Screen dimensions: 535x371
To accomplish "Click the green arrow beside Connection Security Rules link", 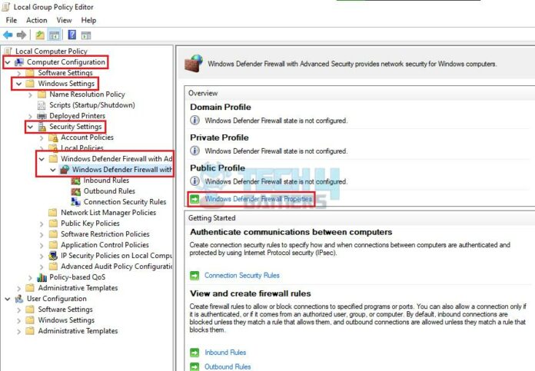I will [194, 275].
